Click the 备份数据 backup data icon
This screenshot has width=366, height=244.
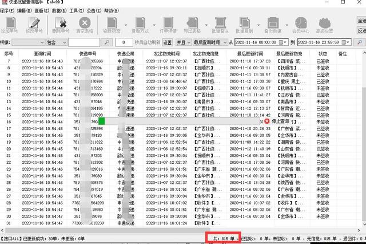point(273,23)
